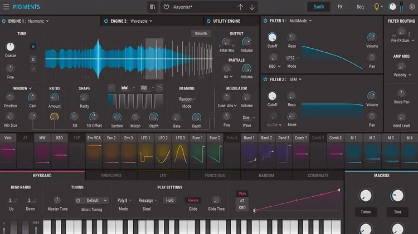Click the Filter 1 Cutoff knob
The image size is (418, 234).
click(x=272, y=37)
